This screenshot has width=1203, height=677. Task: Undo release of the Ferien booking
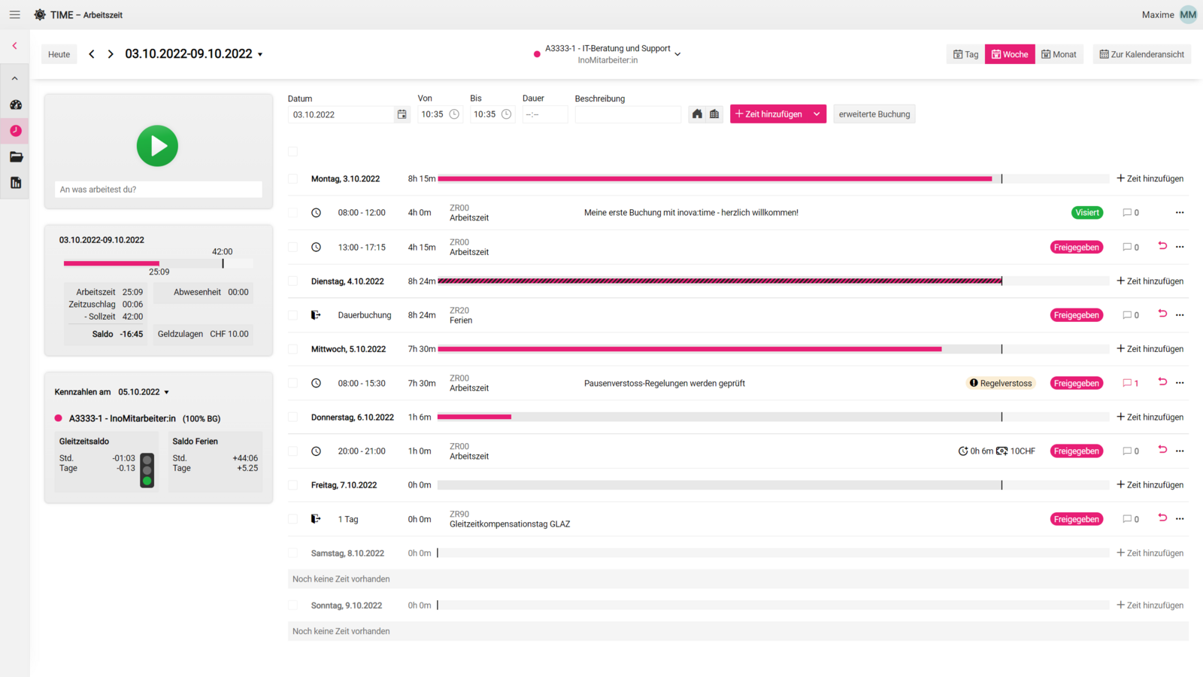1162,314
